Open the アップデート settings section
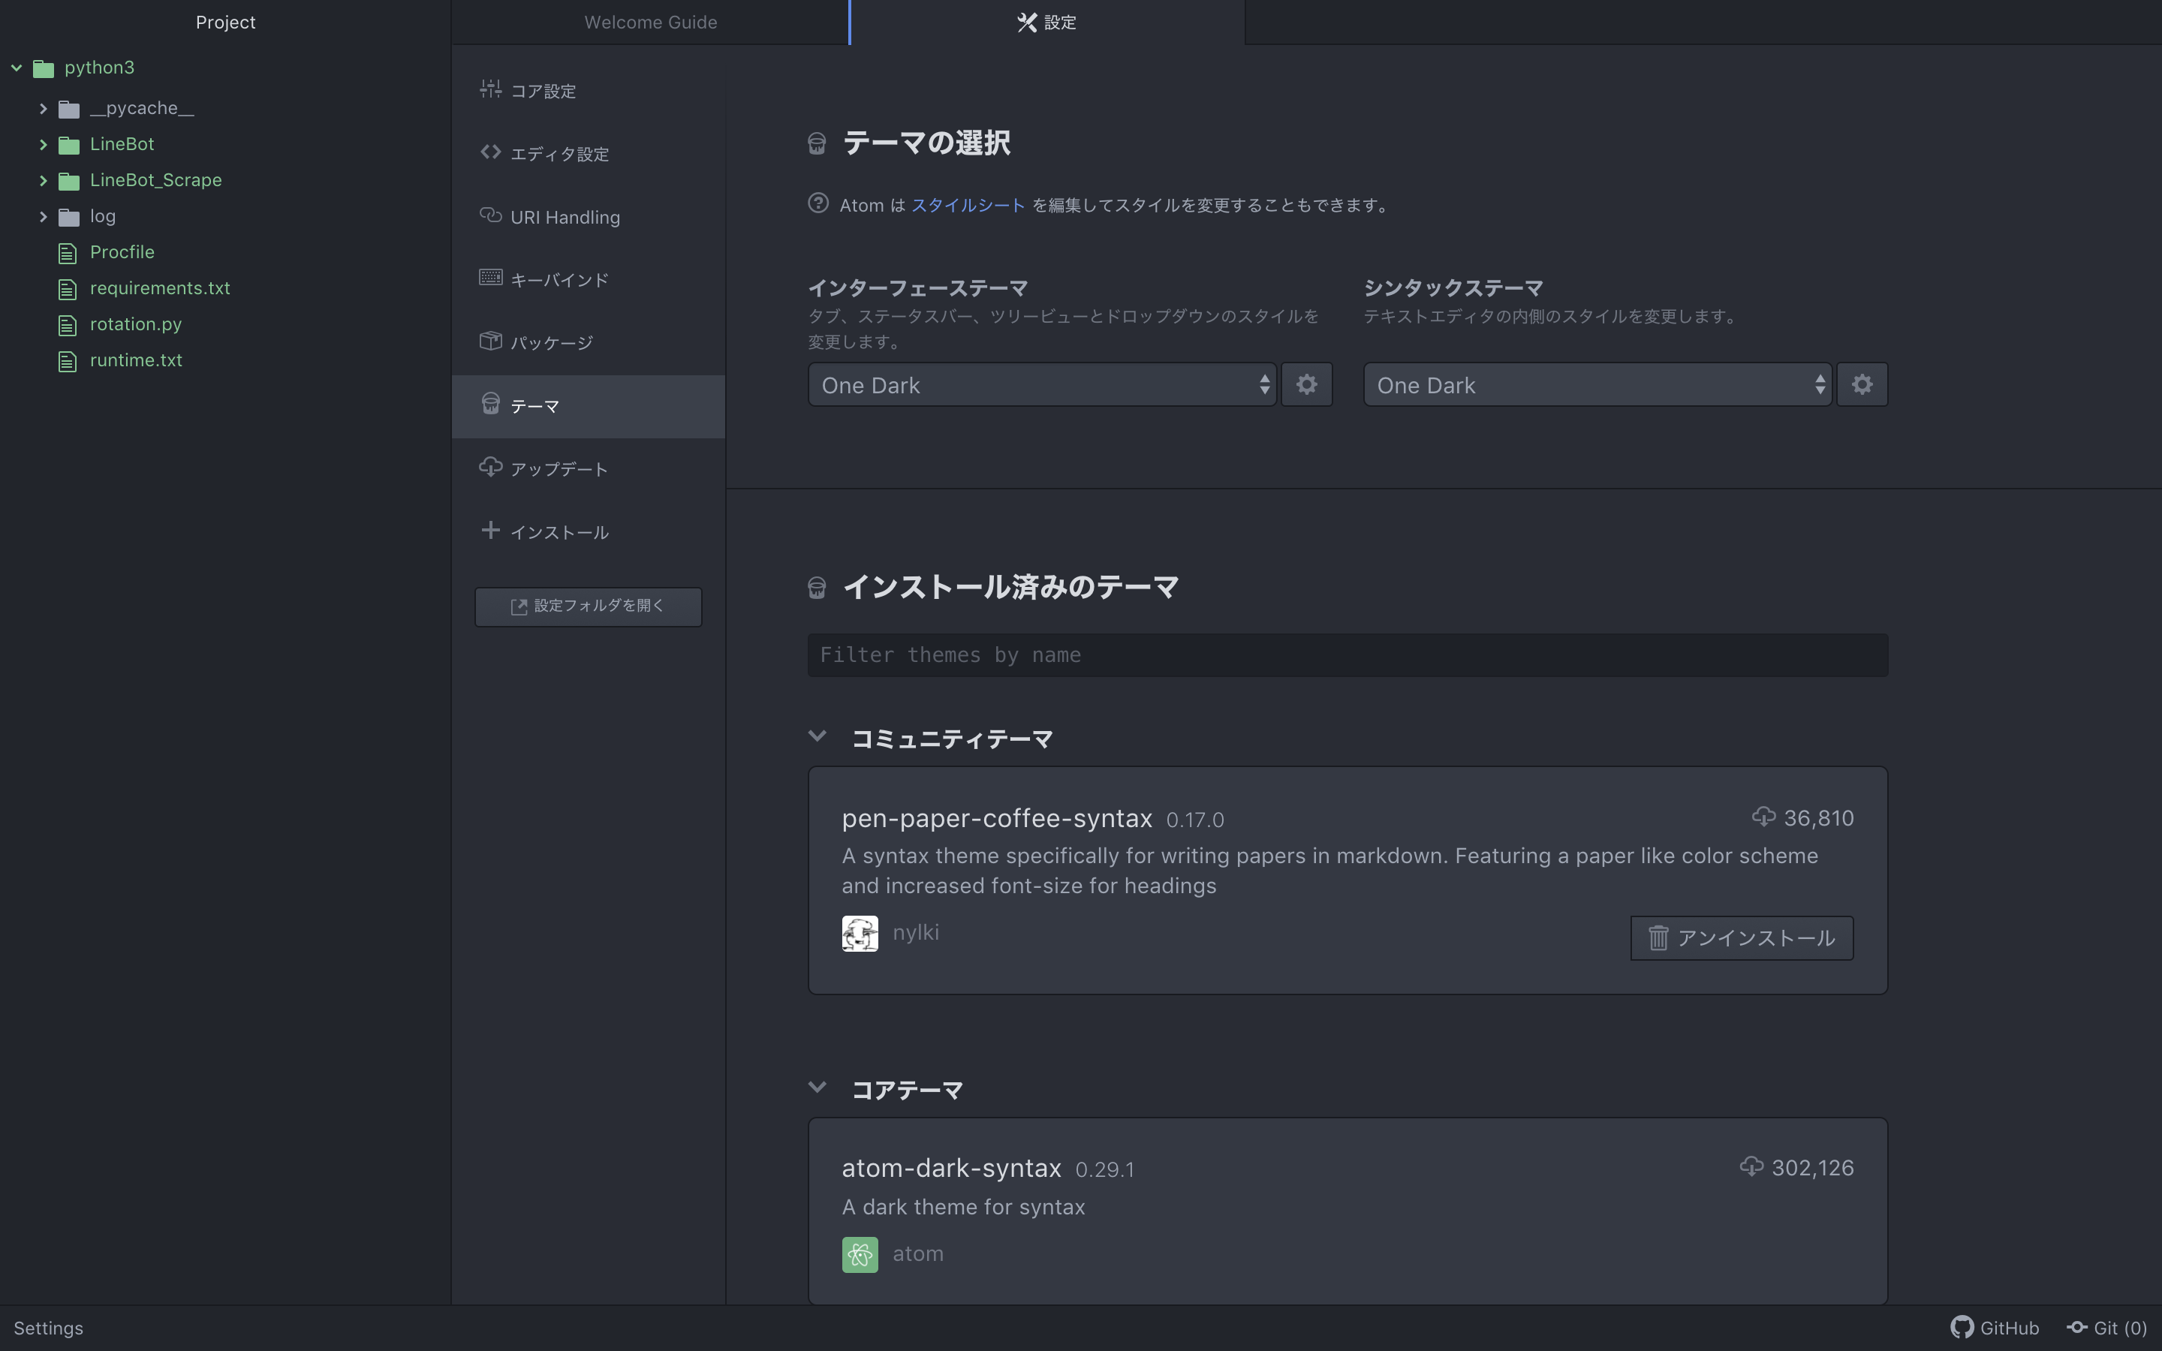The image size is (2162, 1351). coord(589,469)
